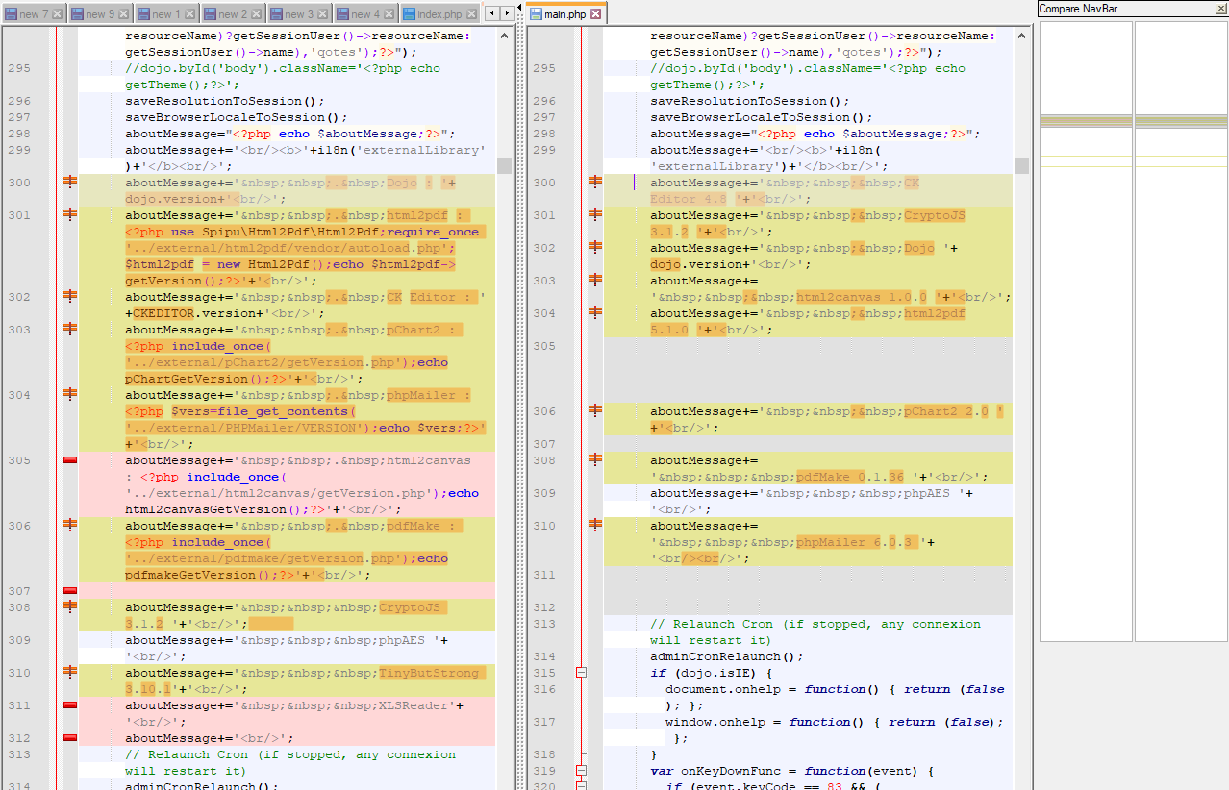Screen dimensions: 1229x790
Task: Open the index.php tab
Action: [439, 14]
